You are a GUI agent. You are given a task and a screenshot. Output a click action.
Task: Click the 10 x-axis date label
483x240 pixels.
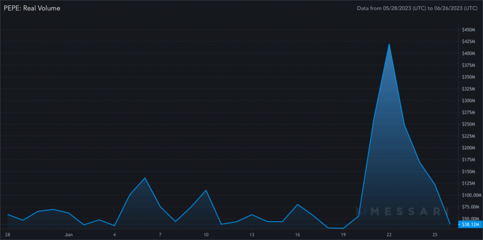point(206,235)
